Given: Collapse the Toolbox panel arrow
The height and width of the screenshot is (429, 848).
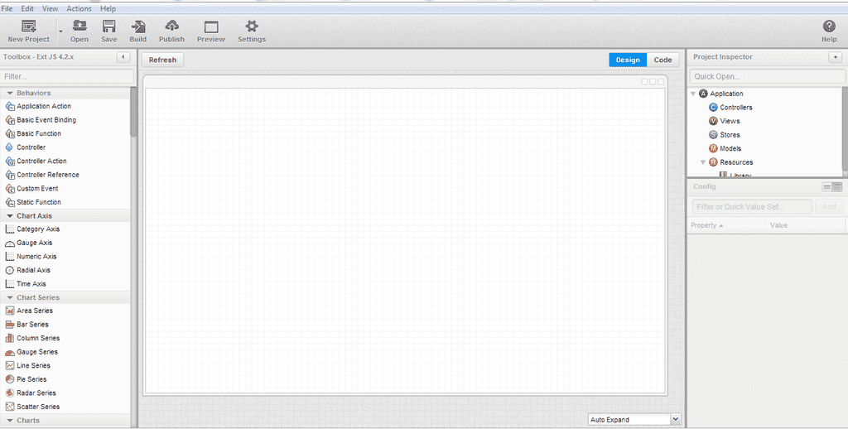Looking at the screenshot, I should 123,57.
